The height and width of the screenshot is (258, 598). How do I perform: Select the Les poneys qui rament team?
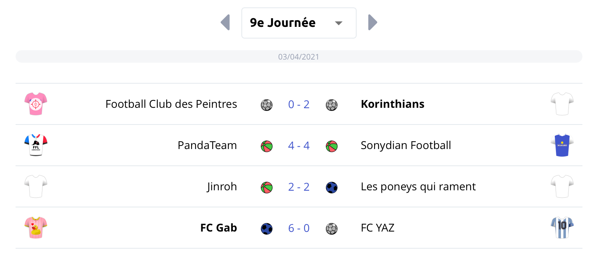418,187
